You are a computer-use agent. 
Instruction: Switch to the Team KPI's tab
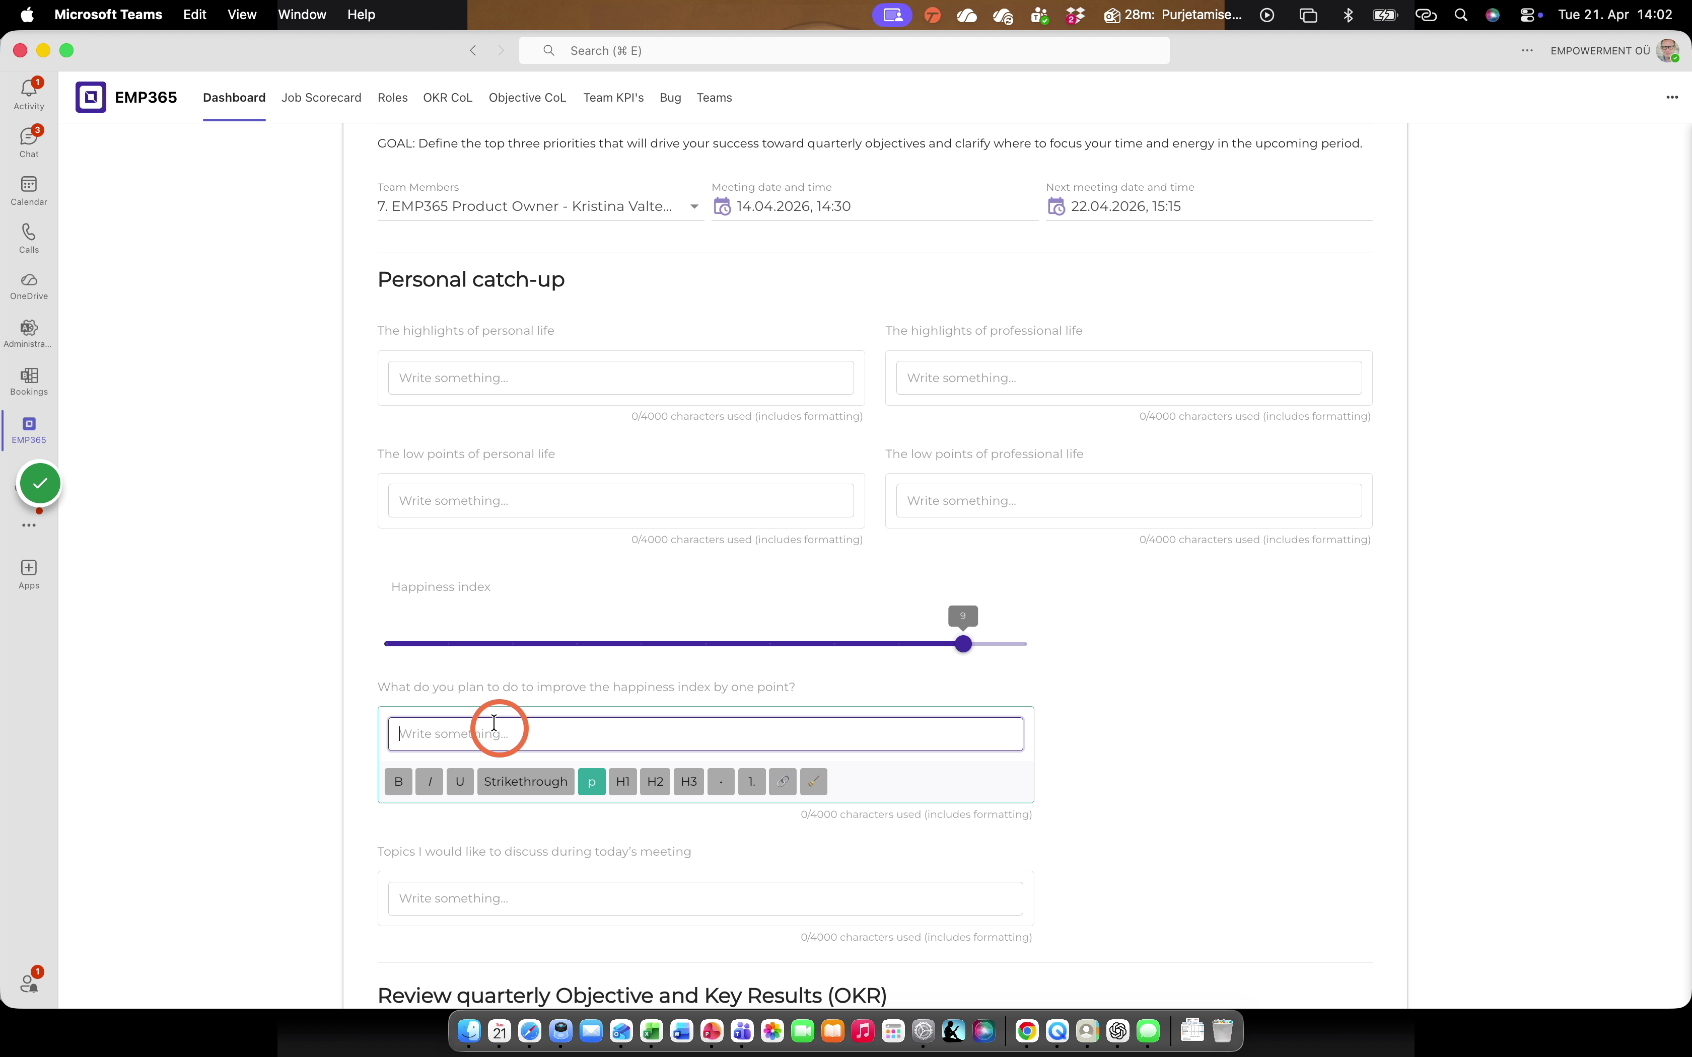[613, 98]
